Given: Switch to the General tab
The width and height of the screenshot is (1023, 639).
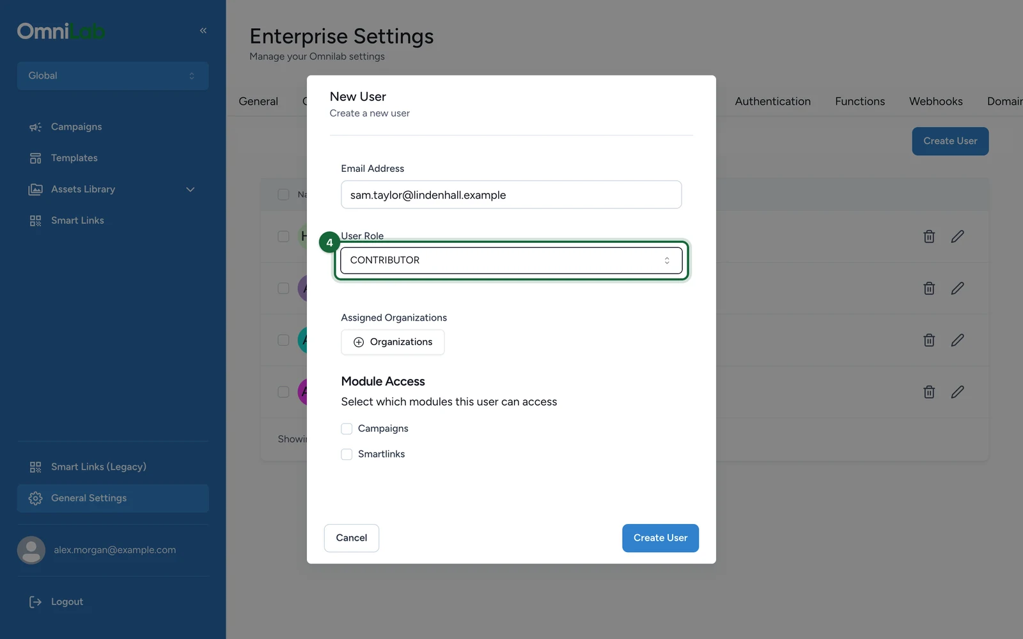Looking at the screenshot, I should (258, 102).
